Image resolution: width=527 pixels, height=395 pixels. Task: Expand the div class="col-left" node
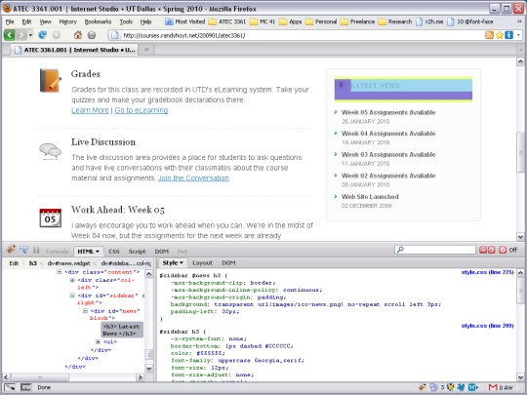click(x=72, y=280)
